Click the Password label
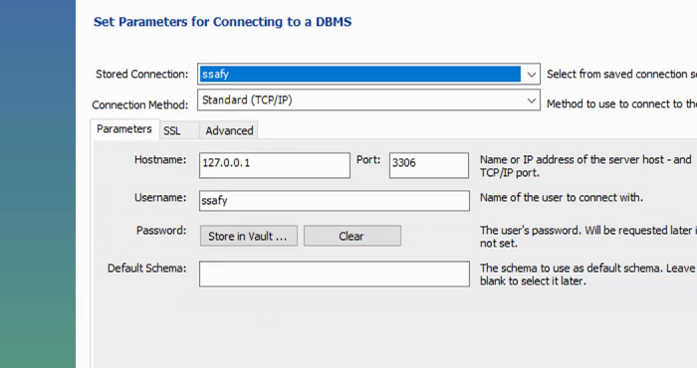This screenshot has height=368, width=697. pyautogui.click(x=161, y=231)
